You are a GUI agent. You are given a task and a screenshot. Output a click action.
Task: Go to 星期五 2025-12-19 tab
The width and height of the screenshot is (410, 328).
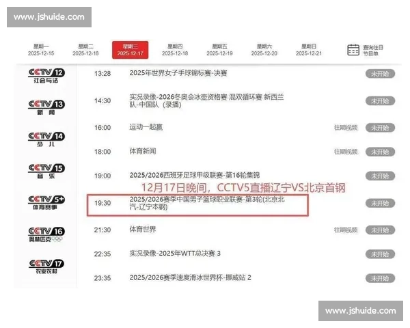point(219,50)
